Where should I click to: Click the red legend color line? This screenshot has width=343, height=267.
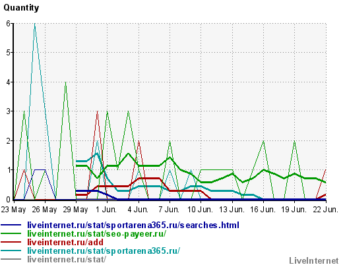11,242
